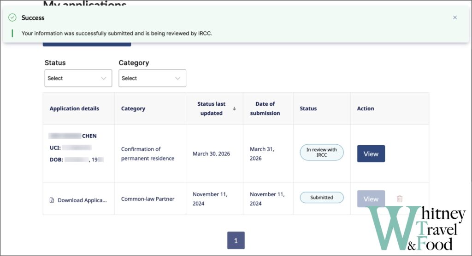Expand Category select using its chevron
The image size is (472, 256).
click(177, 78)
